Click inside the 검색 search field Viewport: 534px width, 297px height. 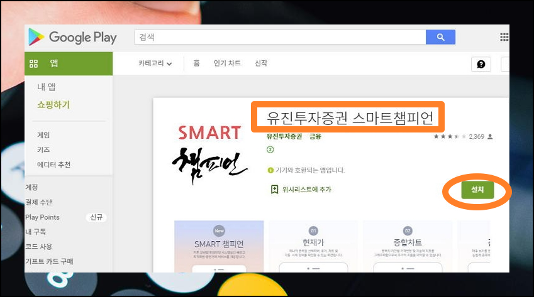(280, 37)
